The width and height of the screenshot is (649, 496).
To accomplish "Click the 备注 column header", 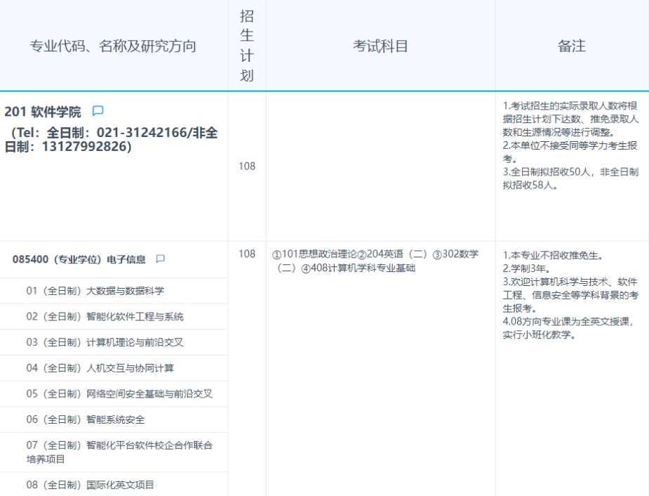I will tap(571, 46).
